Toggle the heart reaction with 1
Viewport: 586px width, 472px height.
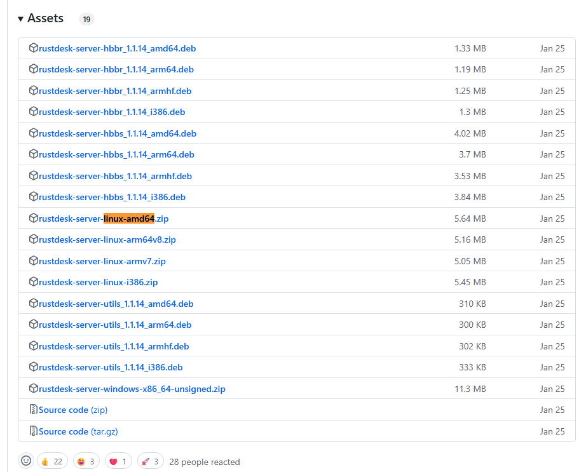[117, 461]
